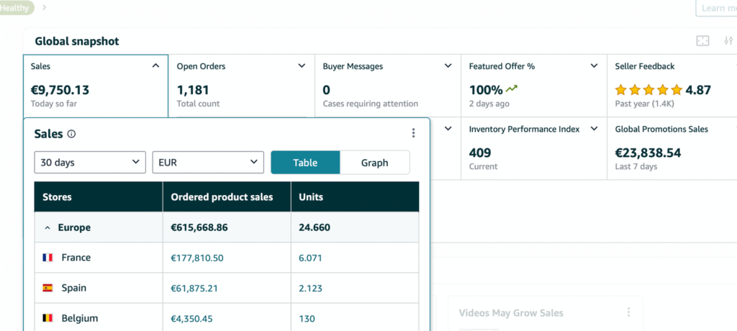Collapse the Europe stores row
This screenshot has height=331, width=737.
[48, 227]
